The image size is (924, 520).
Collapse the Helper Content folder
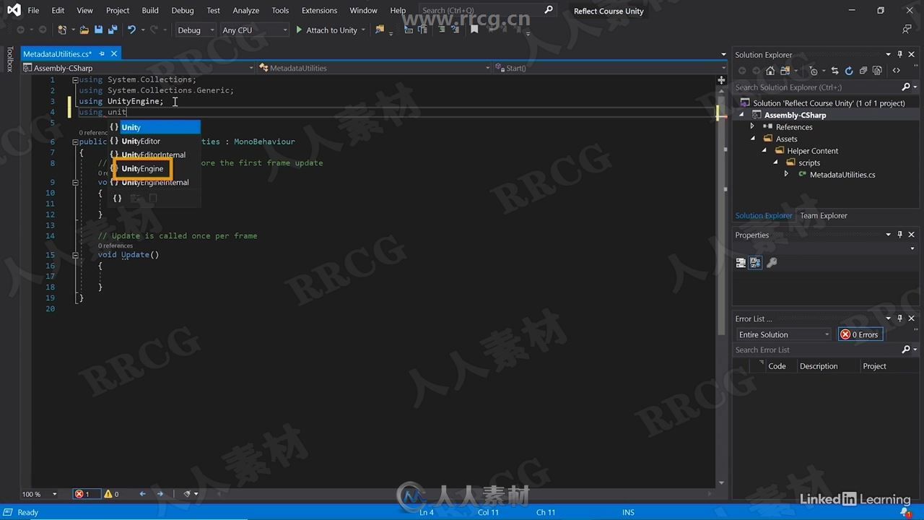click(764, 151)
